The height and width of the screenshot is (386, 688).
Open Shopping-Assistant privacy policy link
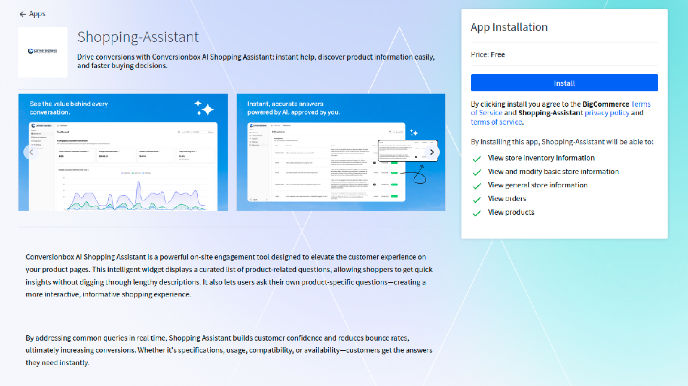pyautogui.click(x=607, y=113)
